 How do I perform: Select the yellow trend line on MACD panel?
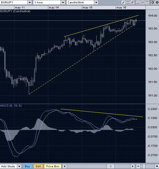point(101,113)
